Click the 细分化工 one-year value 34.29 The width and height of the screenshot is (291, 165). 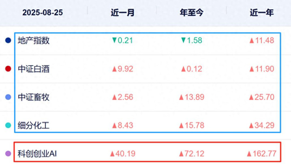pos(261,126)
